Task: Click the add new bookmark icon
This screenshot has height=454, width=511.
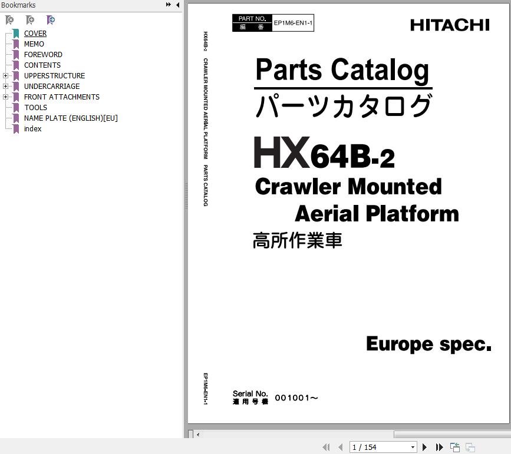Action: click(x=30, y=20)
